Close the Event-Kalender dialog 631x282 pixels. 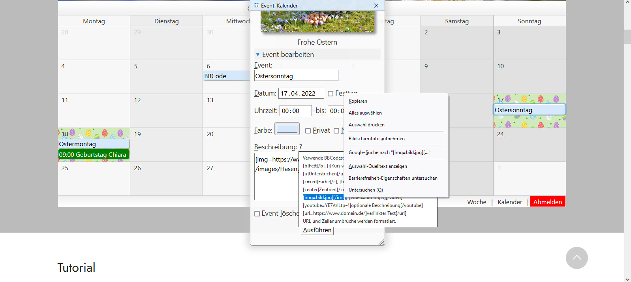pyautogui.click(x=376, y=6)
